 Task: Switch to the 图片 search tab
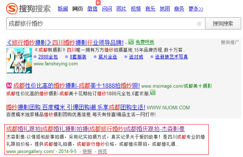(121, 8)
